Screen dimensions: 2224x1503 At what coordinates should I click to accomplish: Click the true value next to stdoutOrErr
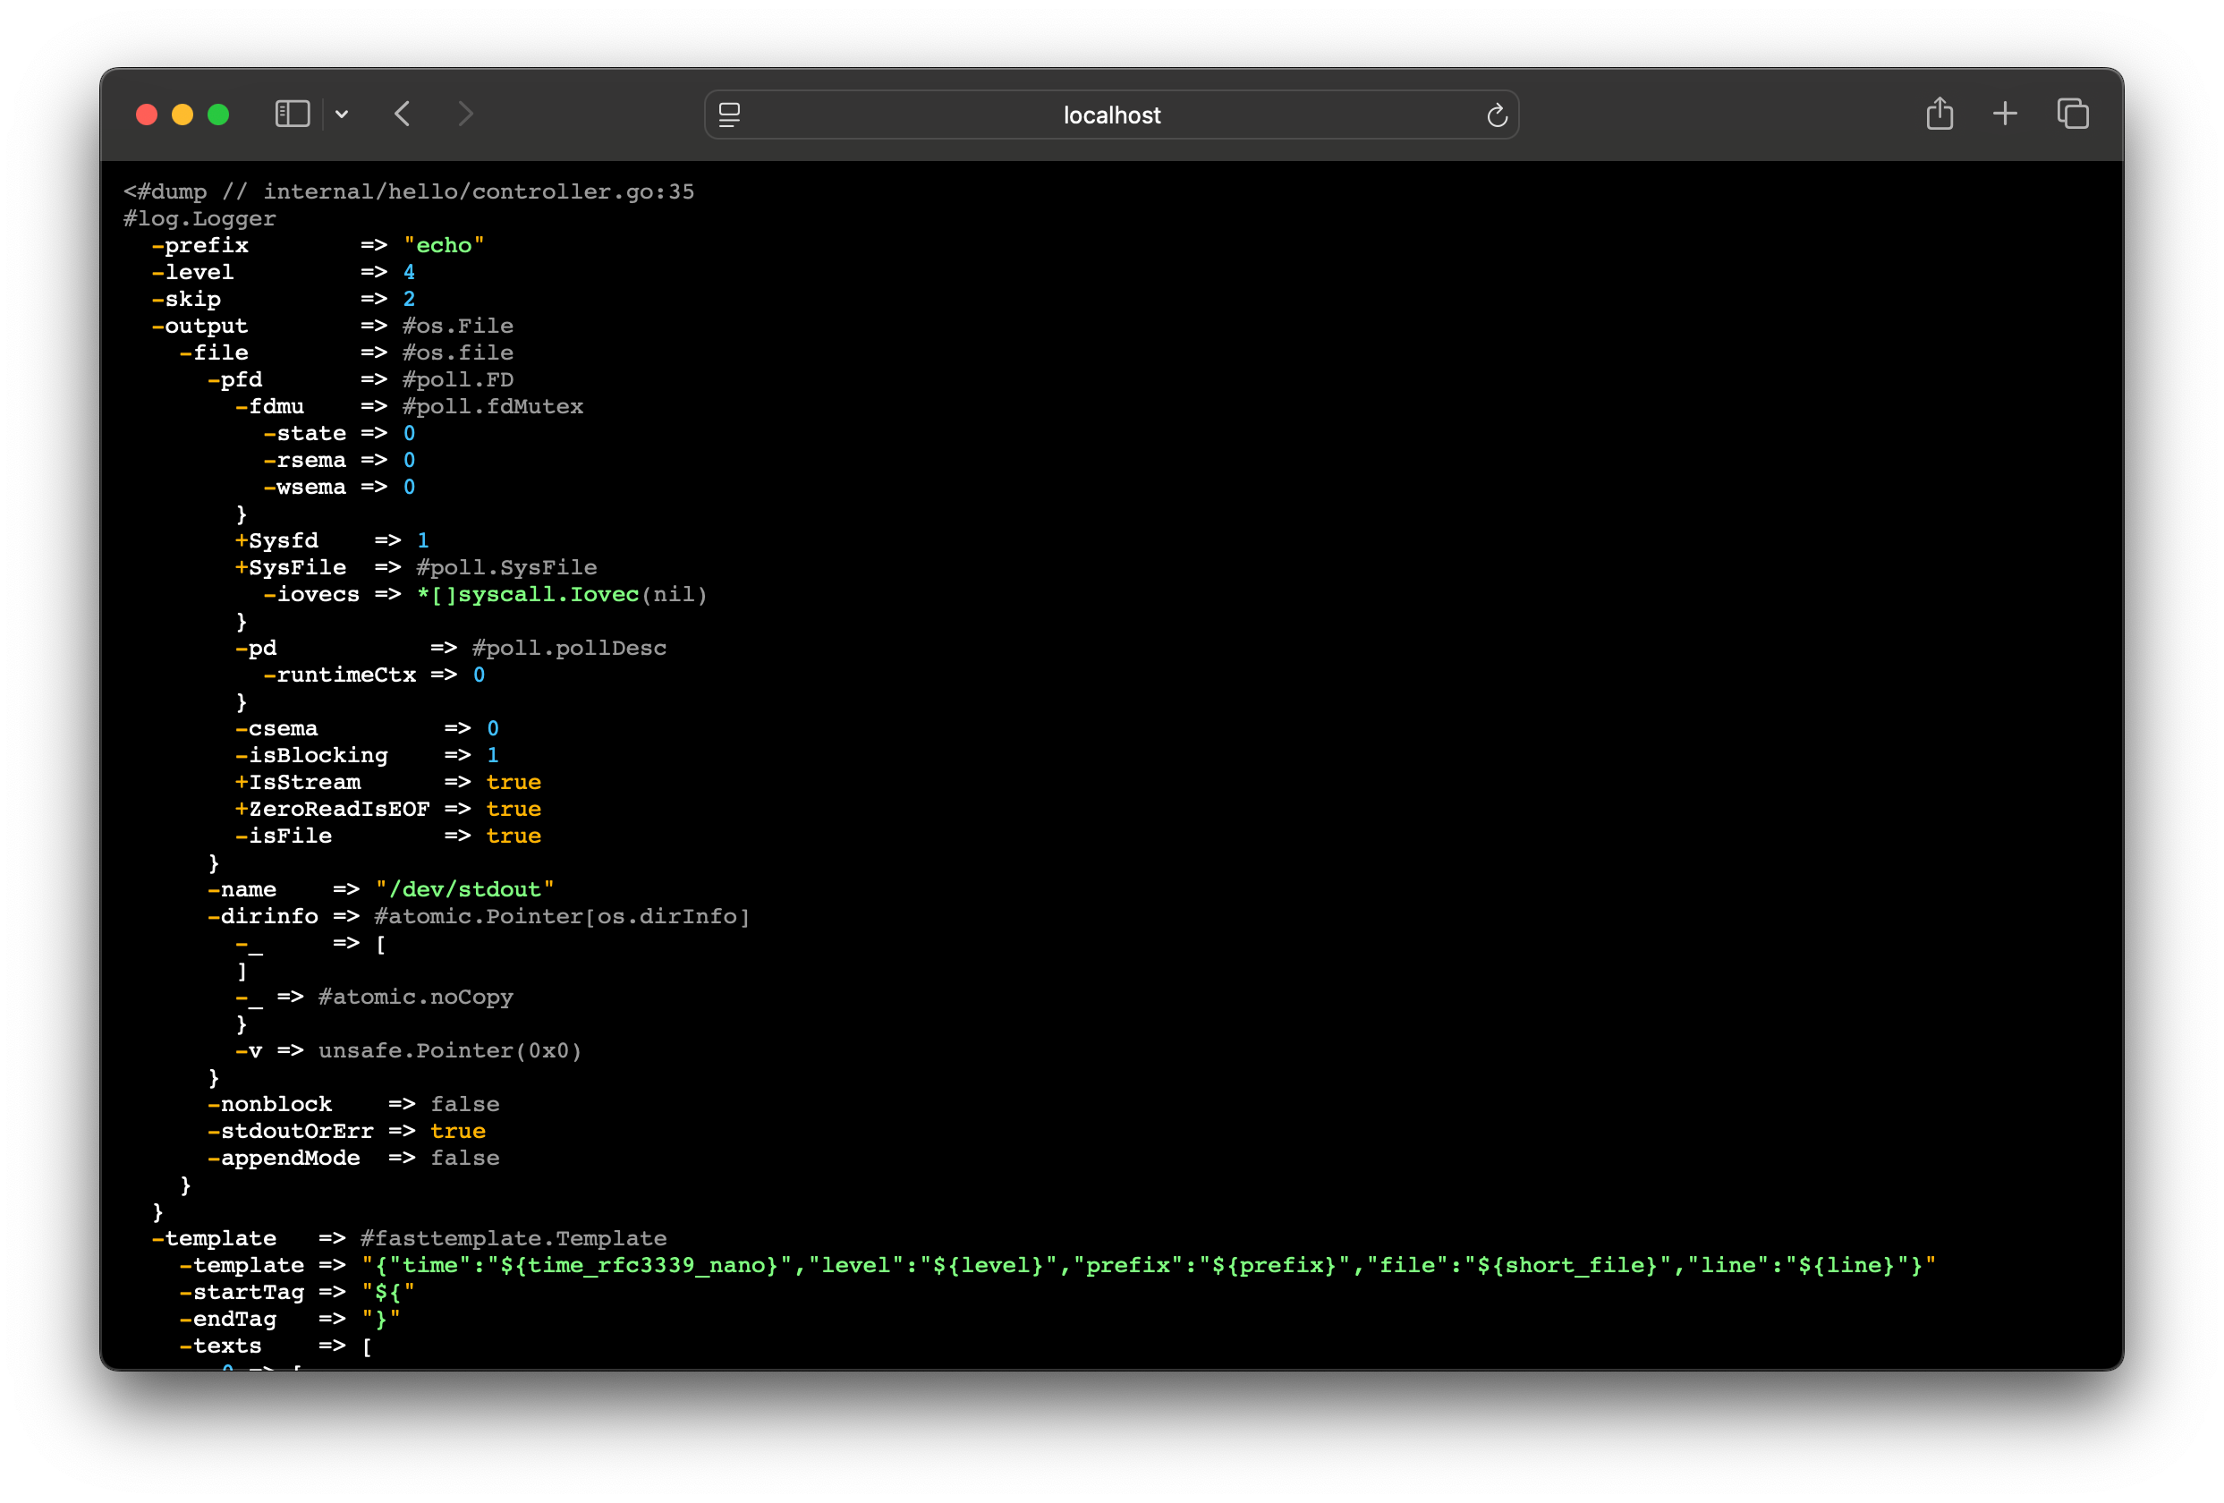(459, 1131)
